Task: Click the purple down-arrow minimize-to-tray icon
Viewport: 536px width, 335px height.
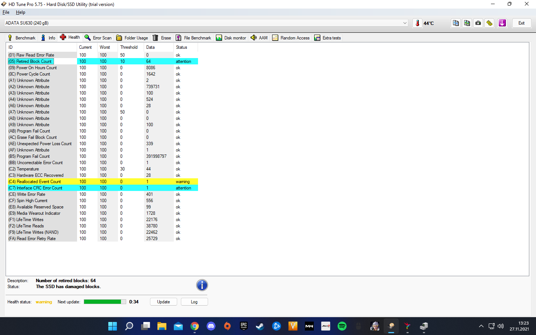Action: tap(502, 23)
